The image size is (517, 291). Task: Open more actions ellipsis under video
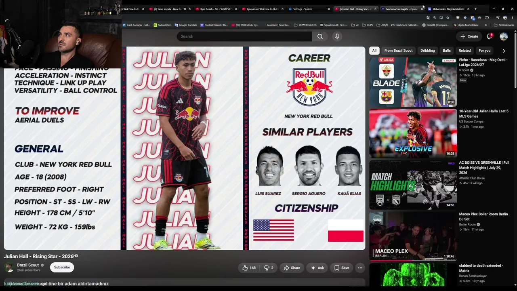click(360, 268)
